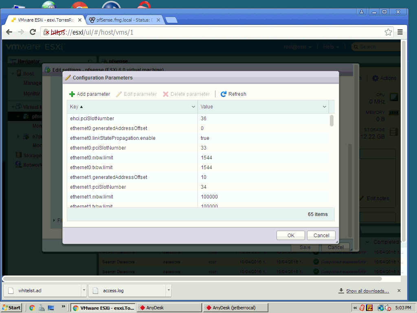Viewport: 417px width, 313px height.
Task: Click the show desktop quick launch icon
Action: coord(51,308)
